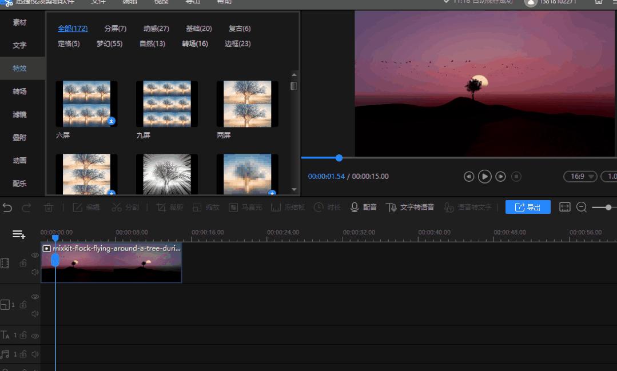Click the blue 导出 export button

click(527, 208)
